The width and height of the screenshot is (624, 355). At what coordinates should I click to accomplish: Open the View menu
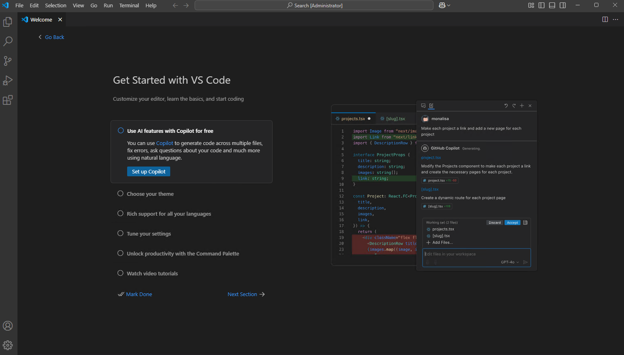point(78,5)
